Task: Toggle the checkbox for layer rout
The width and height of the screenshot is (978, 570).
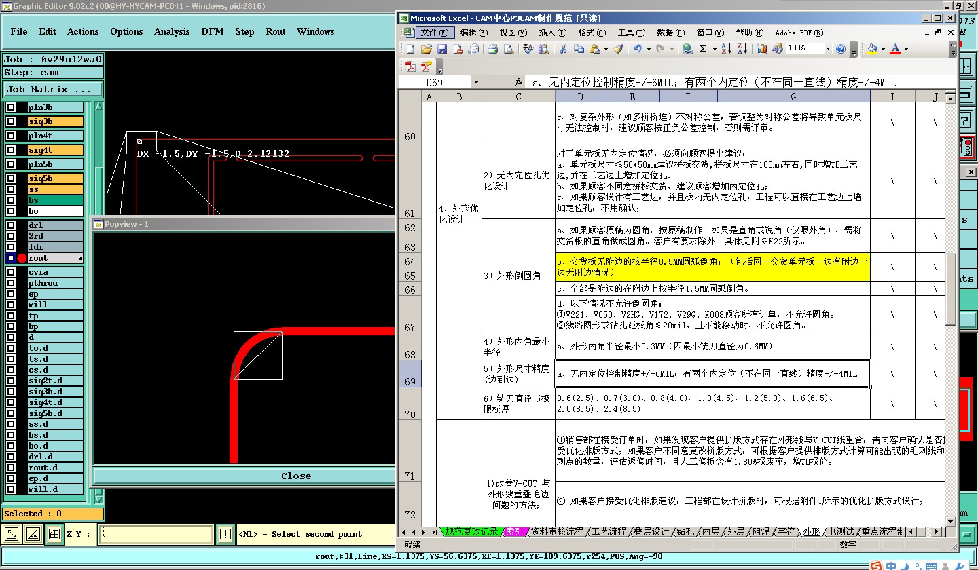Action: pos(10,258)
